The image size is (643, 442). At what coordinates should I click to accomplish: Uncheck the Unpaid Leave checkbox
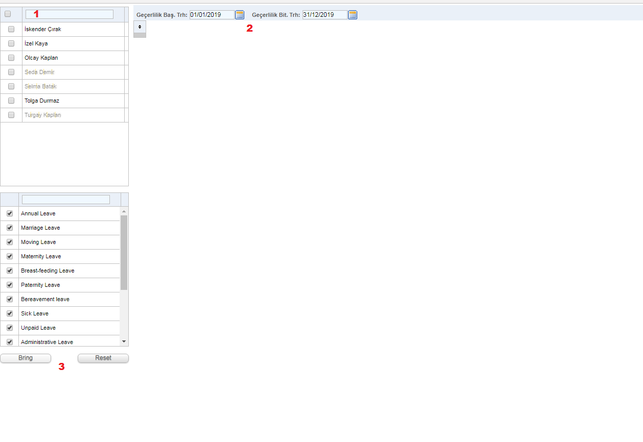point(9,328)
